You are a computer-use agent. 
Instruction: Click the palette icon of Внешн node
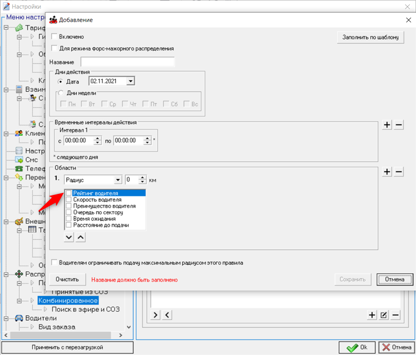pyautogui.click(x=19, y=221)
